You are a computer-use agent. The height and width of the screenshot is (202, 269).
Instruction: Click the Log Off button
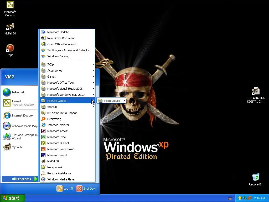65,189
